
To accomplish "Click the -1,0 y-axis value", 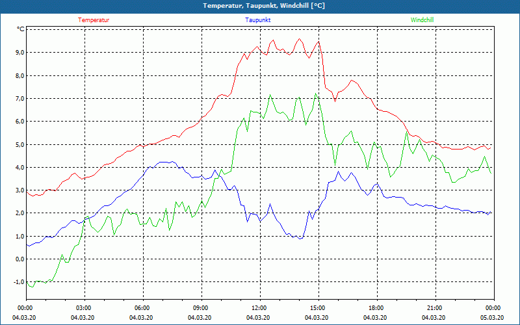I will (x=19, y=282).
